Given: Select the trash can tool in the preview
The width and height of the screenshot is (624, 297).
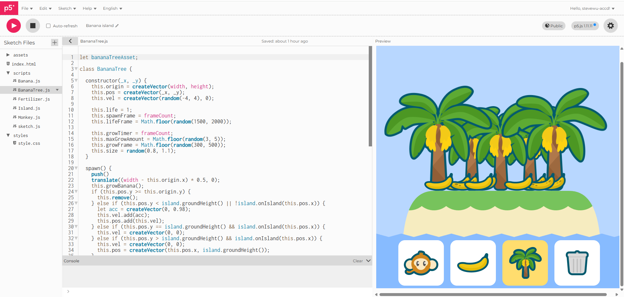Looking at the screenshot, I should pyautogui.click(x=577, y=263).
